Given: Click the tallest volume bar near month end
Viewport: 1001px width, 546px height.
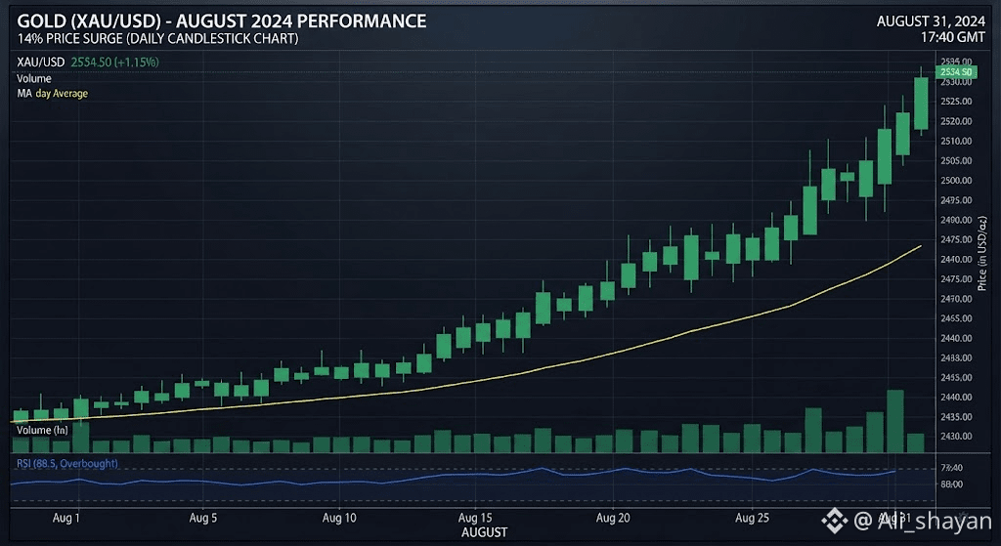Looking at the screenshot, I should pos(895,422).
